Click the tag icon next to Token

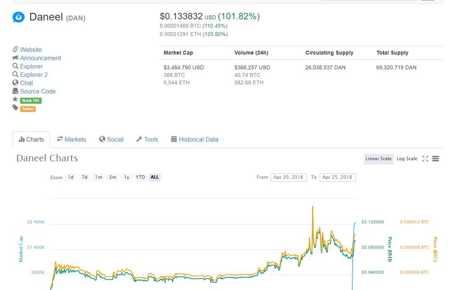pos(15,108)
